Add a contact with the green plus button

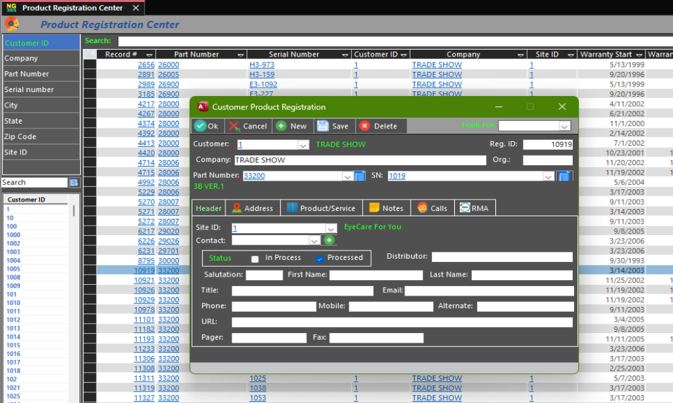329,240
